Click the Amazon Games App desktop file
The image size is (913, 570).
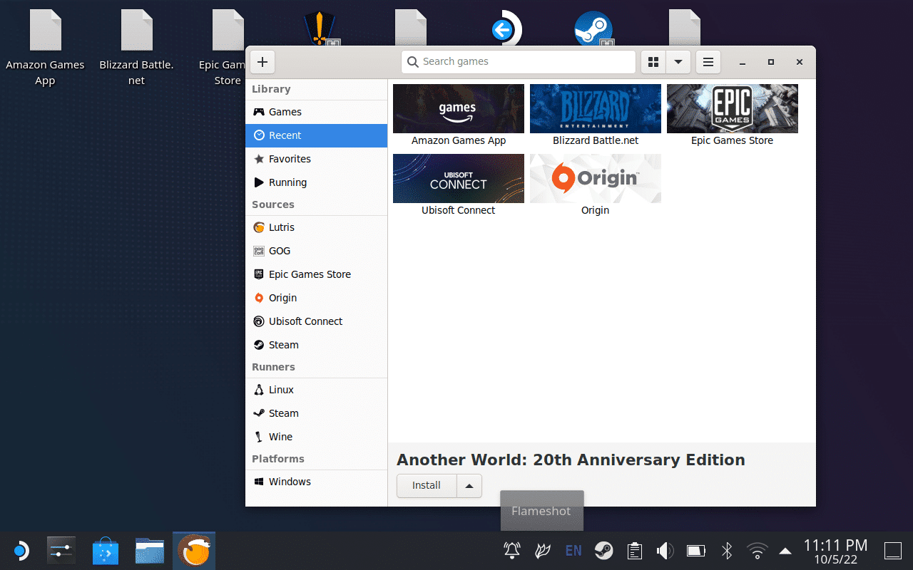(46, 48)
